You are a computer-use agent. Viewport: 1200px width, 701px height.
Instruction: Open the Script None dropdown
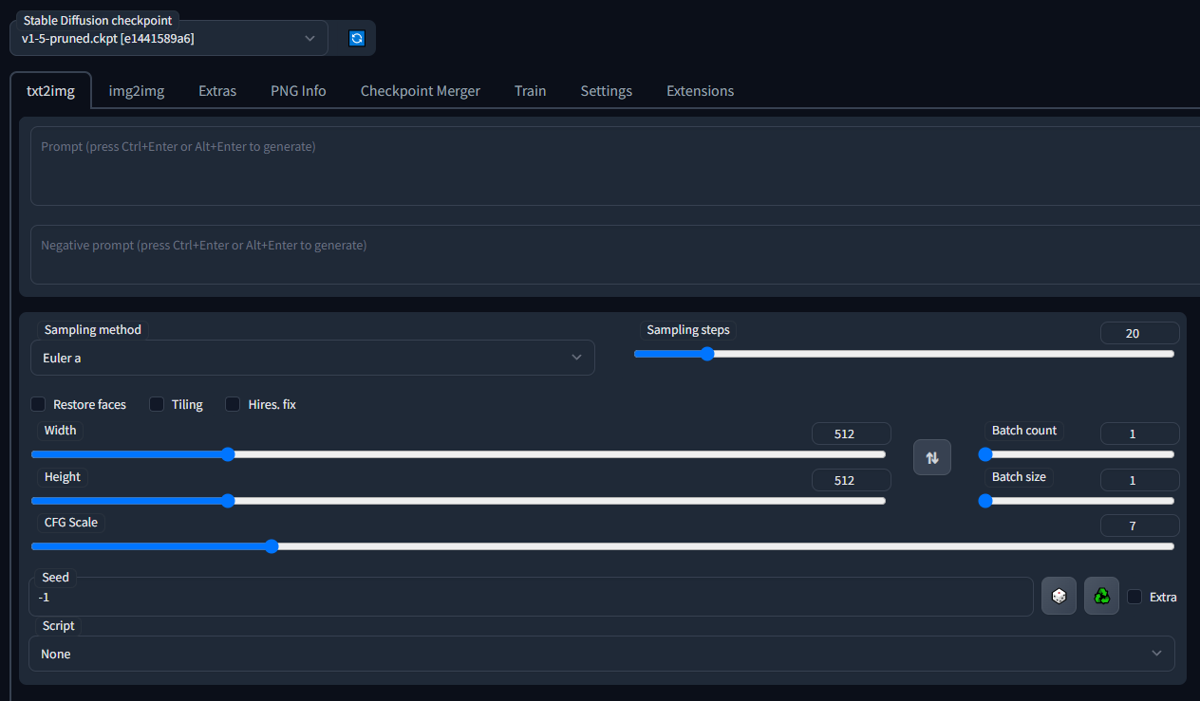pyautogui.click(x=602, y=654)
